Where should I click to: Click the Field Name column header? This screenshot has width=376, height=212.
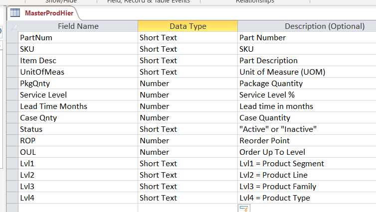(78, 26)
